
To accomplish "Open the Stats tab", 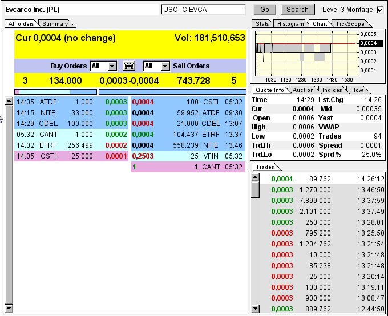I will pyautogui.click(x=262, y=24).
